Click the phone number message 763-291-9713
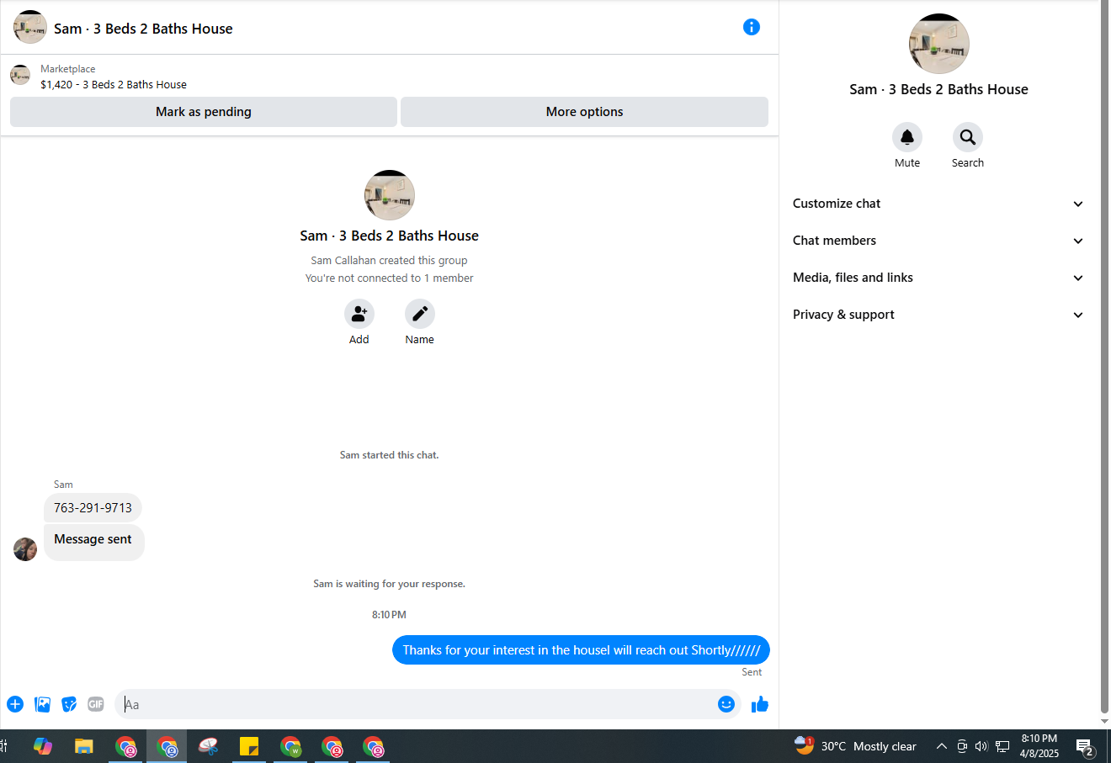This screenshot has width=1111, height=763. [x=93, y=508]
